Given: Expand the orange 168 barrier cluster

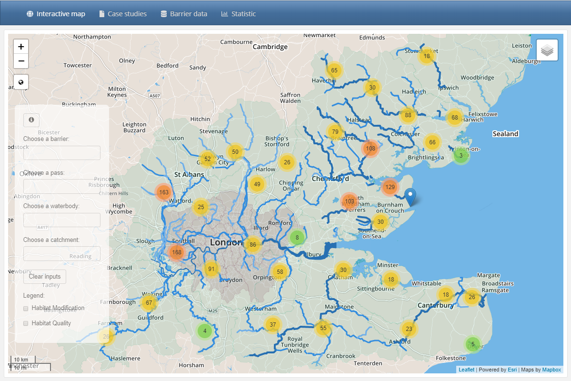Looking at the screenshot, I should [x=177, y=252].
